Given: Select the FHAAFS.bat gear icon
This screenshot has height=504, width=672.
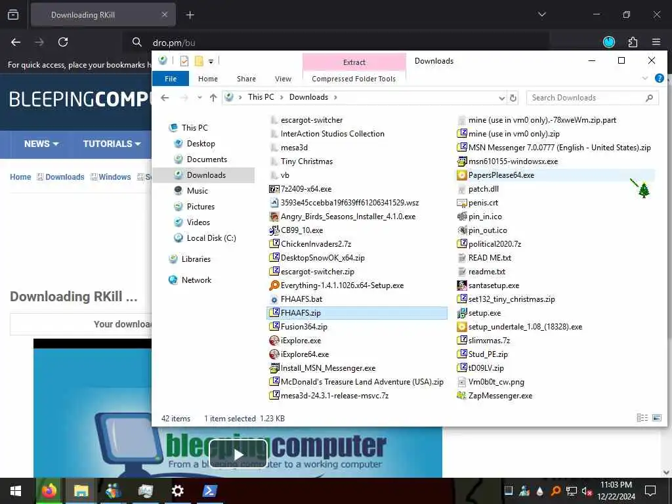Looking at the screenshot, I should pos(274,299).
